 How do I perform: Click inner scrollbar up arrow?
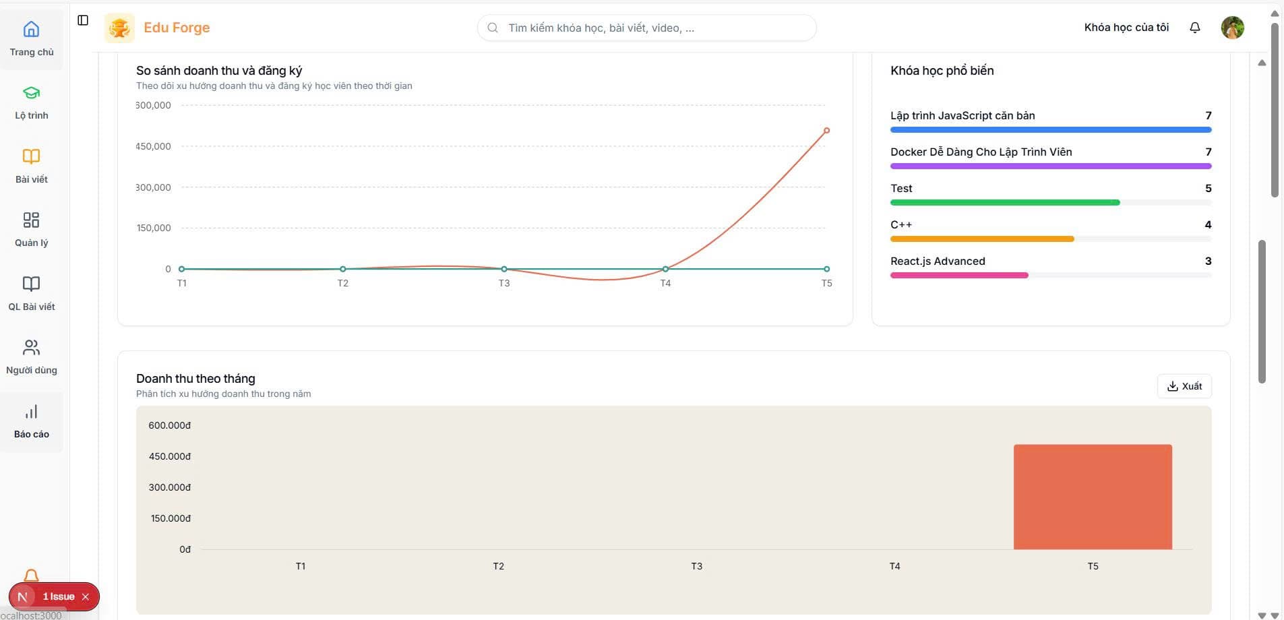click(x=1262, y=63)
